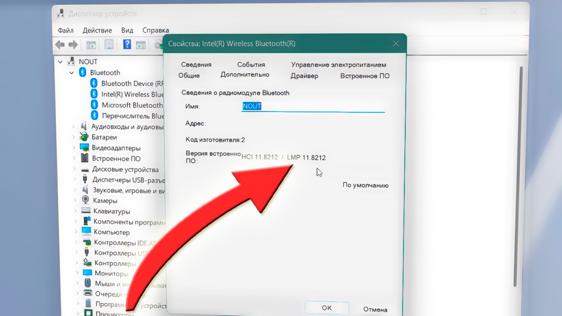Viewport: 562px width, 316px height.
Task: Select the Microsoft Bluetooth device icon
Action: point(94,105)
